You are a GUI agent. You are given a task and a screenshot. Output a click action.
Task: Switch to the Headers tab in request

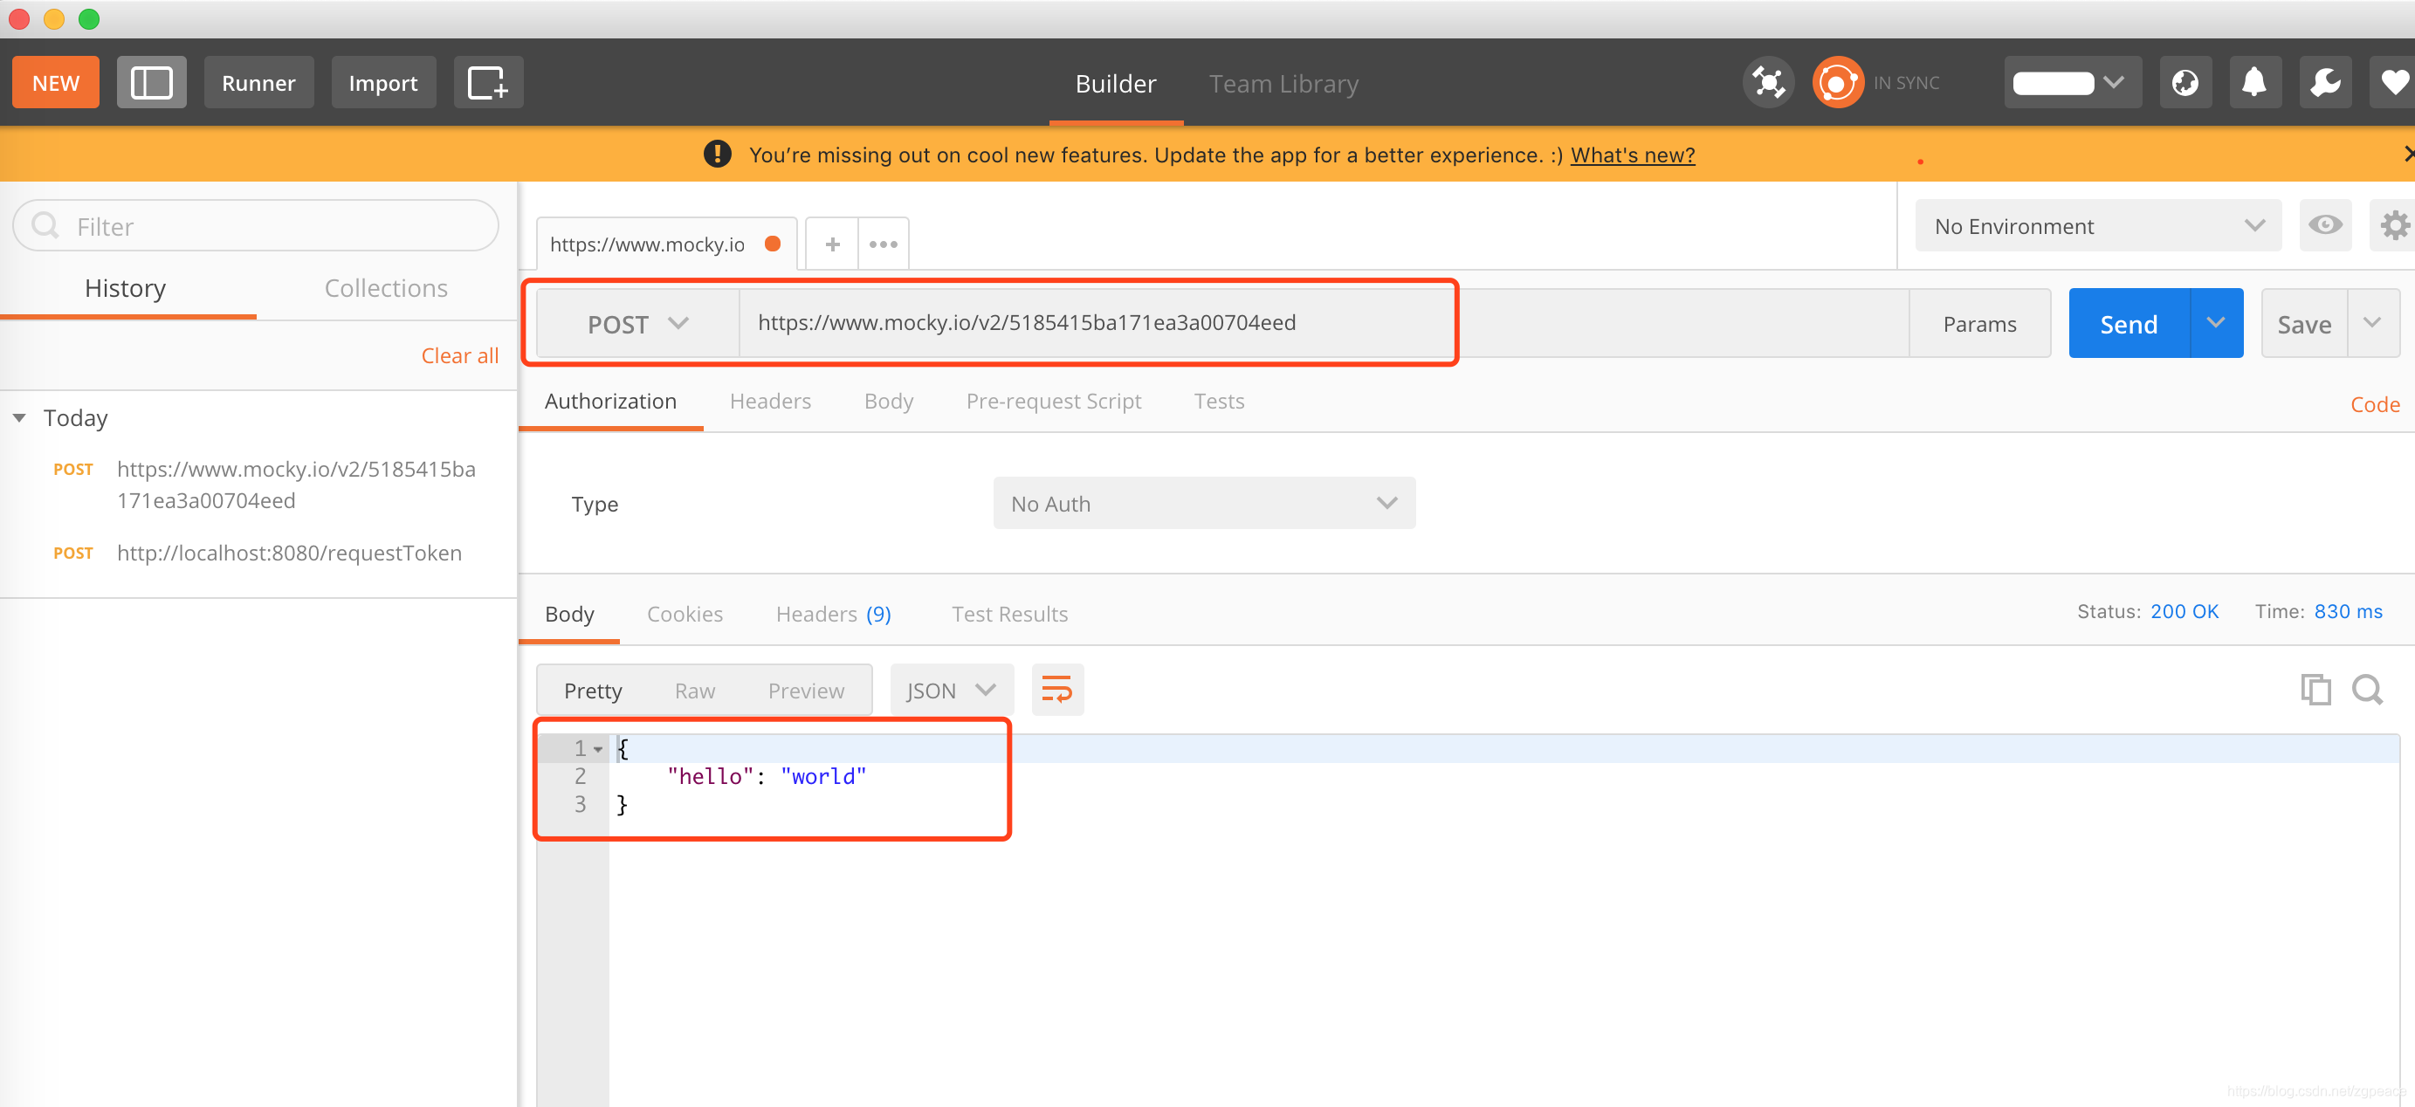tap(770, 402)
